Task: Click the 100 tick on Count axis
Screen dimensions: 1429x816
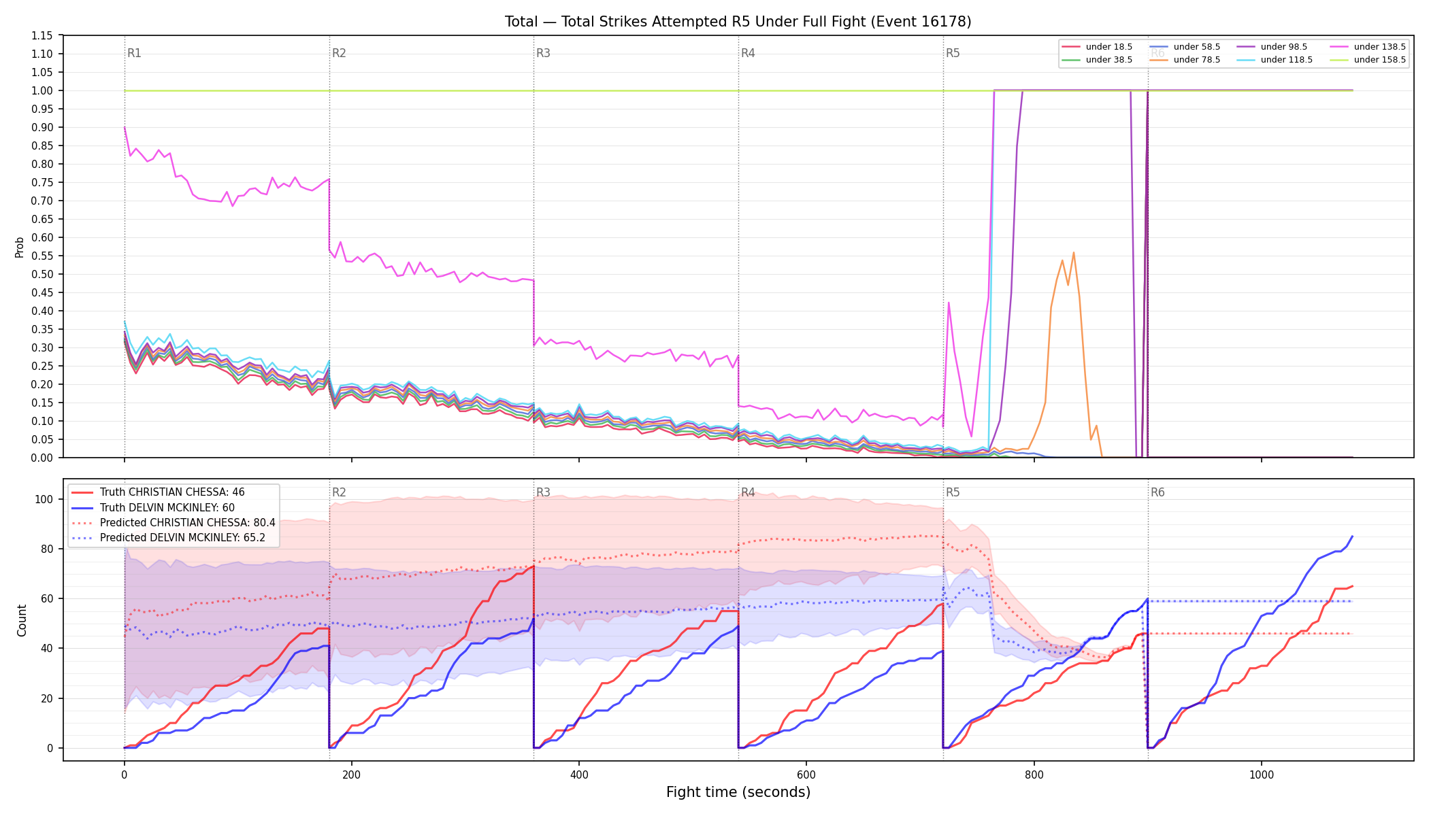Action: (44, 499)
